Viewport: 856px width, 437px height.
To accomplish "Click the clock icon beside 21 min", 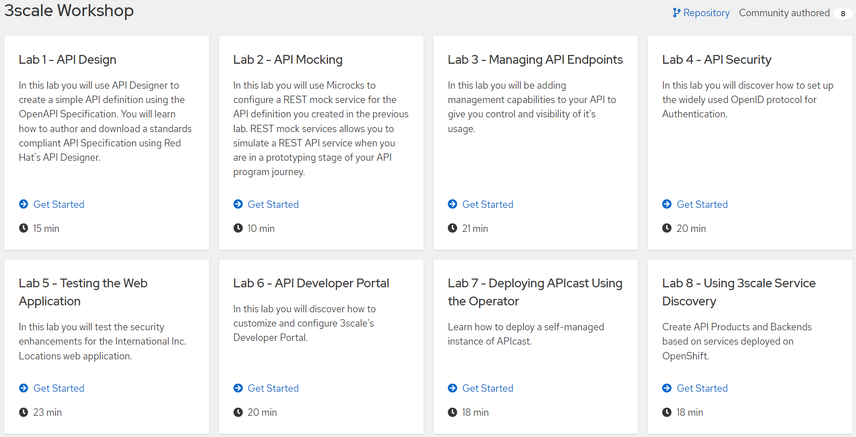I will click(x=452, y=228).
